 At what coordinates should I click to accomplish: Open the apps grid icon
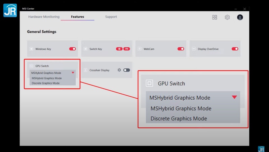[215, 17]
